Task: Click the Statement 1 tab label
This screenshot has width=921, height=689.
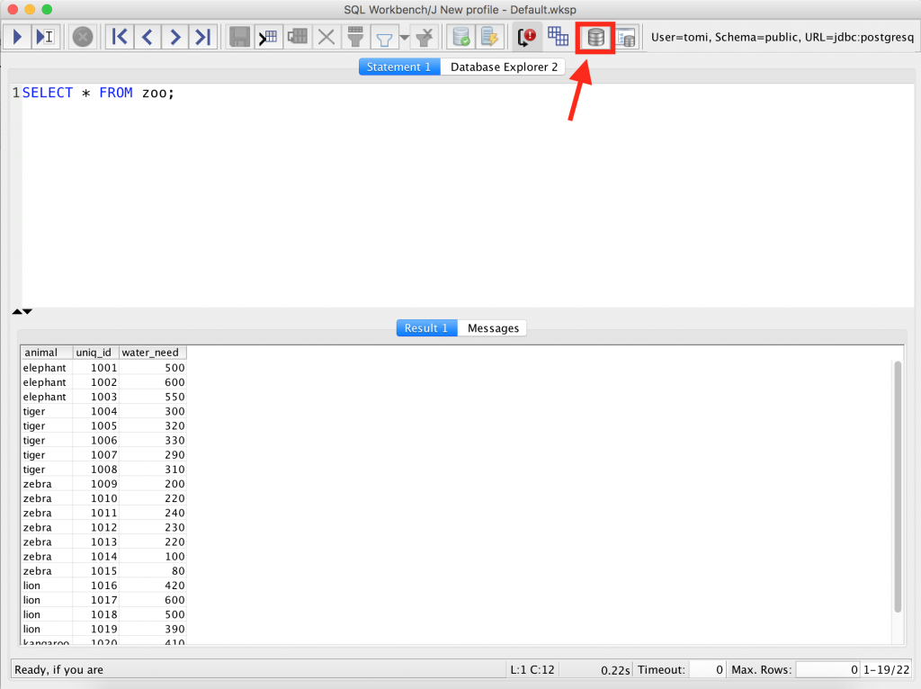Action: 398,66
